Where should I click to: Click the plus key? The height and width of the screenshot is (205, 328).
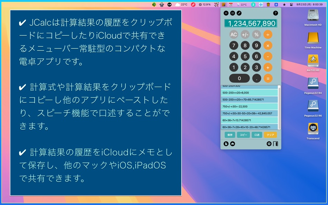click(268, 67)
